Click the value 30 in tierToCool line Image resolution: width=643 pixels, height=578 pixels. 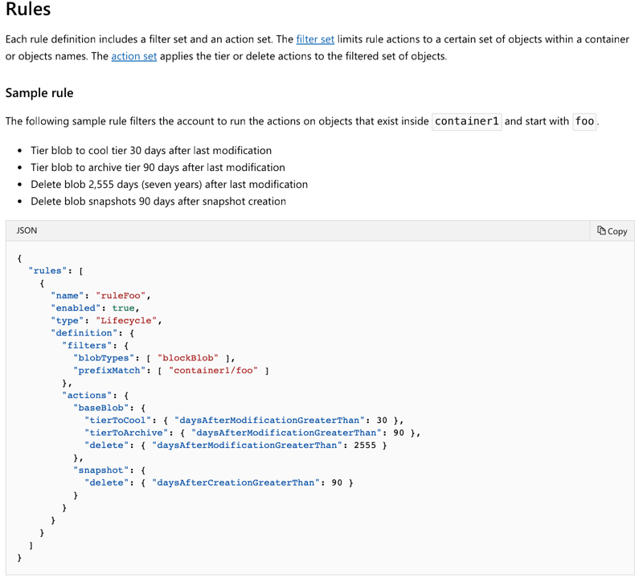pyautogui.click(x=382, y=421)
